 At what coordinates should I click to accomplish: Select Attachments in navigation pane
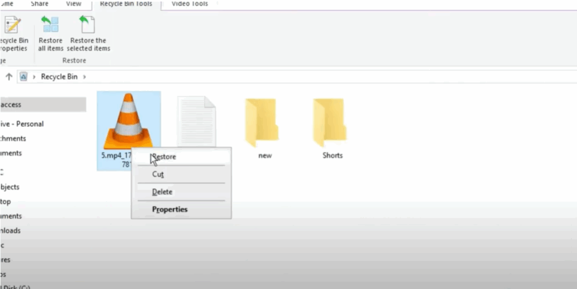tap(14, 139)
